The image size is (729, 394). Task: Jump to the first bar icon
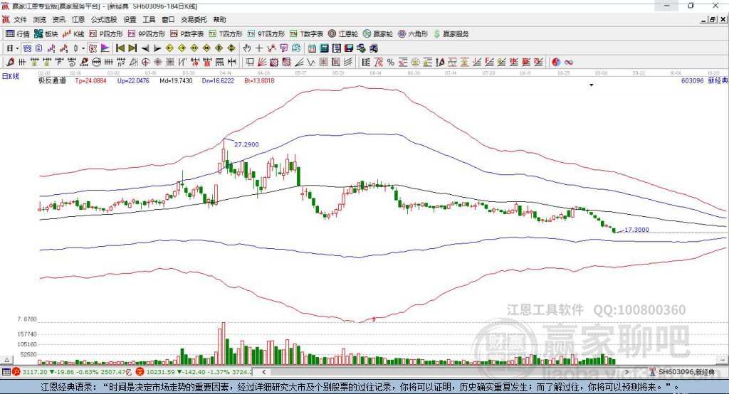click(120, 48)
